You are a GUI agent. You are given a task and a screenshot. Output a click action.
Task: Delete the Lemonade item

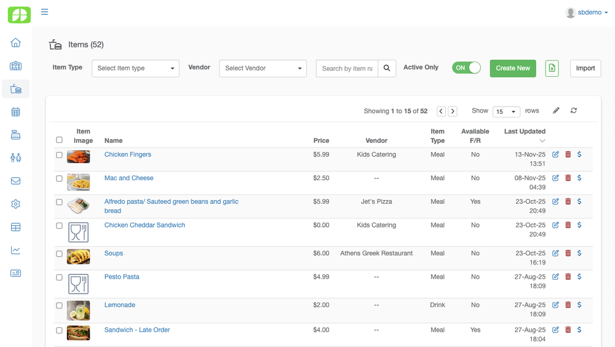(568, 305)
